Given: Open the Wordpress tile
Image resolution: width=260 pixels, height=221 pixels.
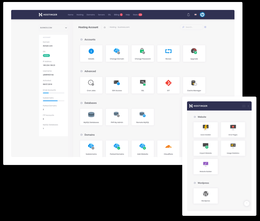Looking at the screenshot, I should pyautogui.click(x=205, y=196).
